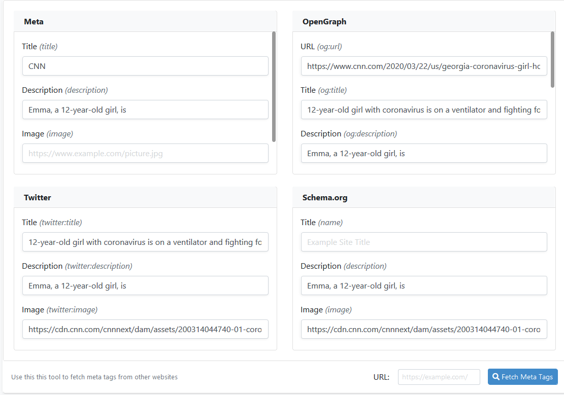Click the OpenGraph panel scrollbar
This screenshot has height=395, width=564.
pyautogui.click(x=552, y=59)
